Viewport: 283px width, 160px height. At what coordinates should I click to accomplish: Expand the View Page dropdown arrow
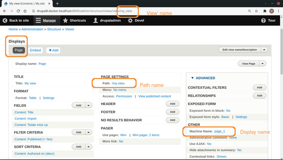click(x=263, y=63)
